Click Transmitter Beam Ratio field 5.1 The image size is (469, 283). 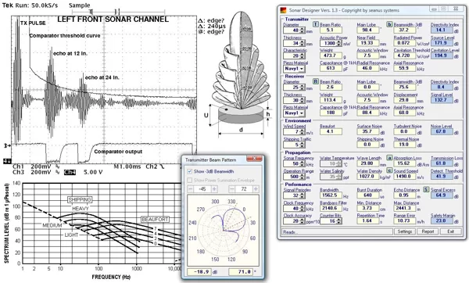tap(331, 30)
